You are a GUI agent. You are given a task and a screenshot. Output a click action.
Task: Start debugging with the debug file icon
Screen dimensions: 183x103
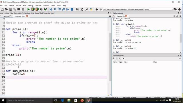tap(51, 9)
